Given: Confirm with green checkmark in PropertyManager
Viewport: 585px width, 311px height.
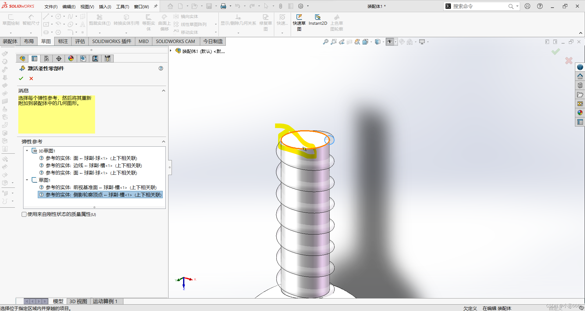Looking at the screenshot, I should point(21,78).
